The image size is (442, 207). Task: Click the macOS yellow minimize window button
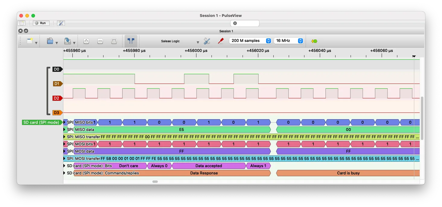pos(27,16)
